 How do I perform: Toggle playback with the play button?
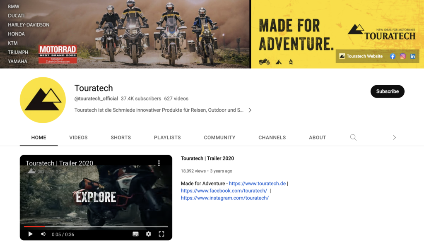pyautogui.click(x=30, y=234)
